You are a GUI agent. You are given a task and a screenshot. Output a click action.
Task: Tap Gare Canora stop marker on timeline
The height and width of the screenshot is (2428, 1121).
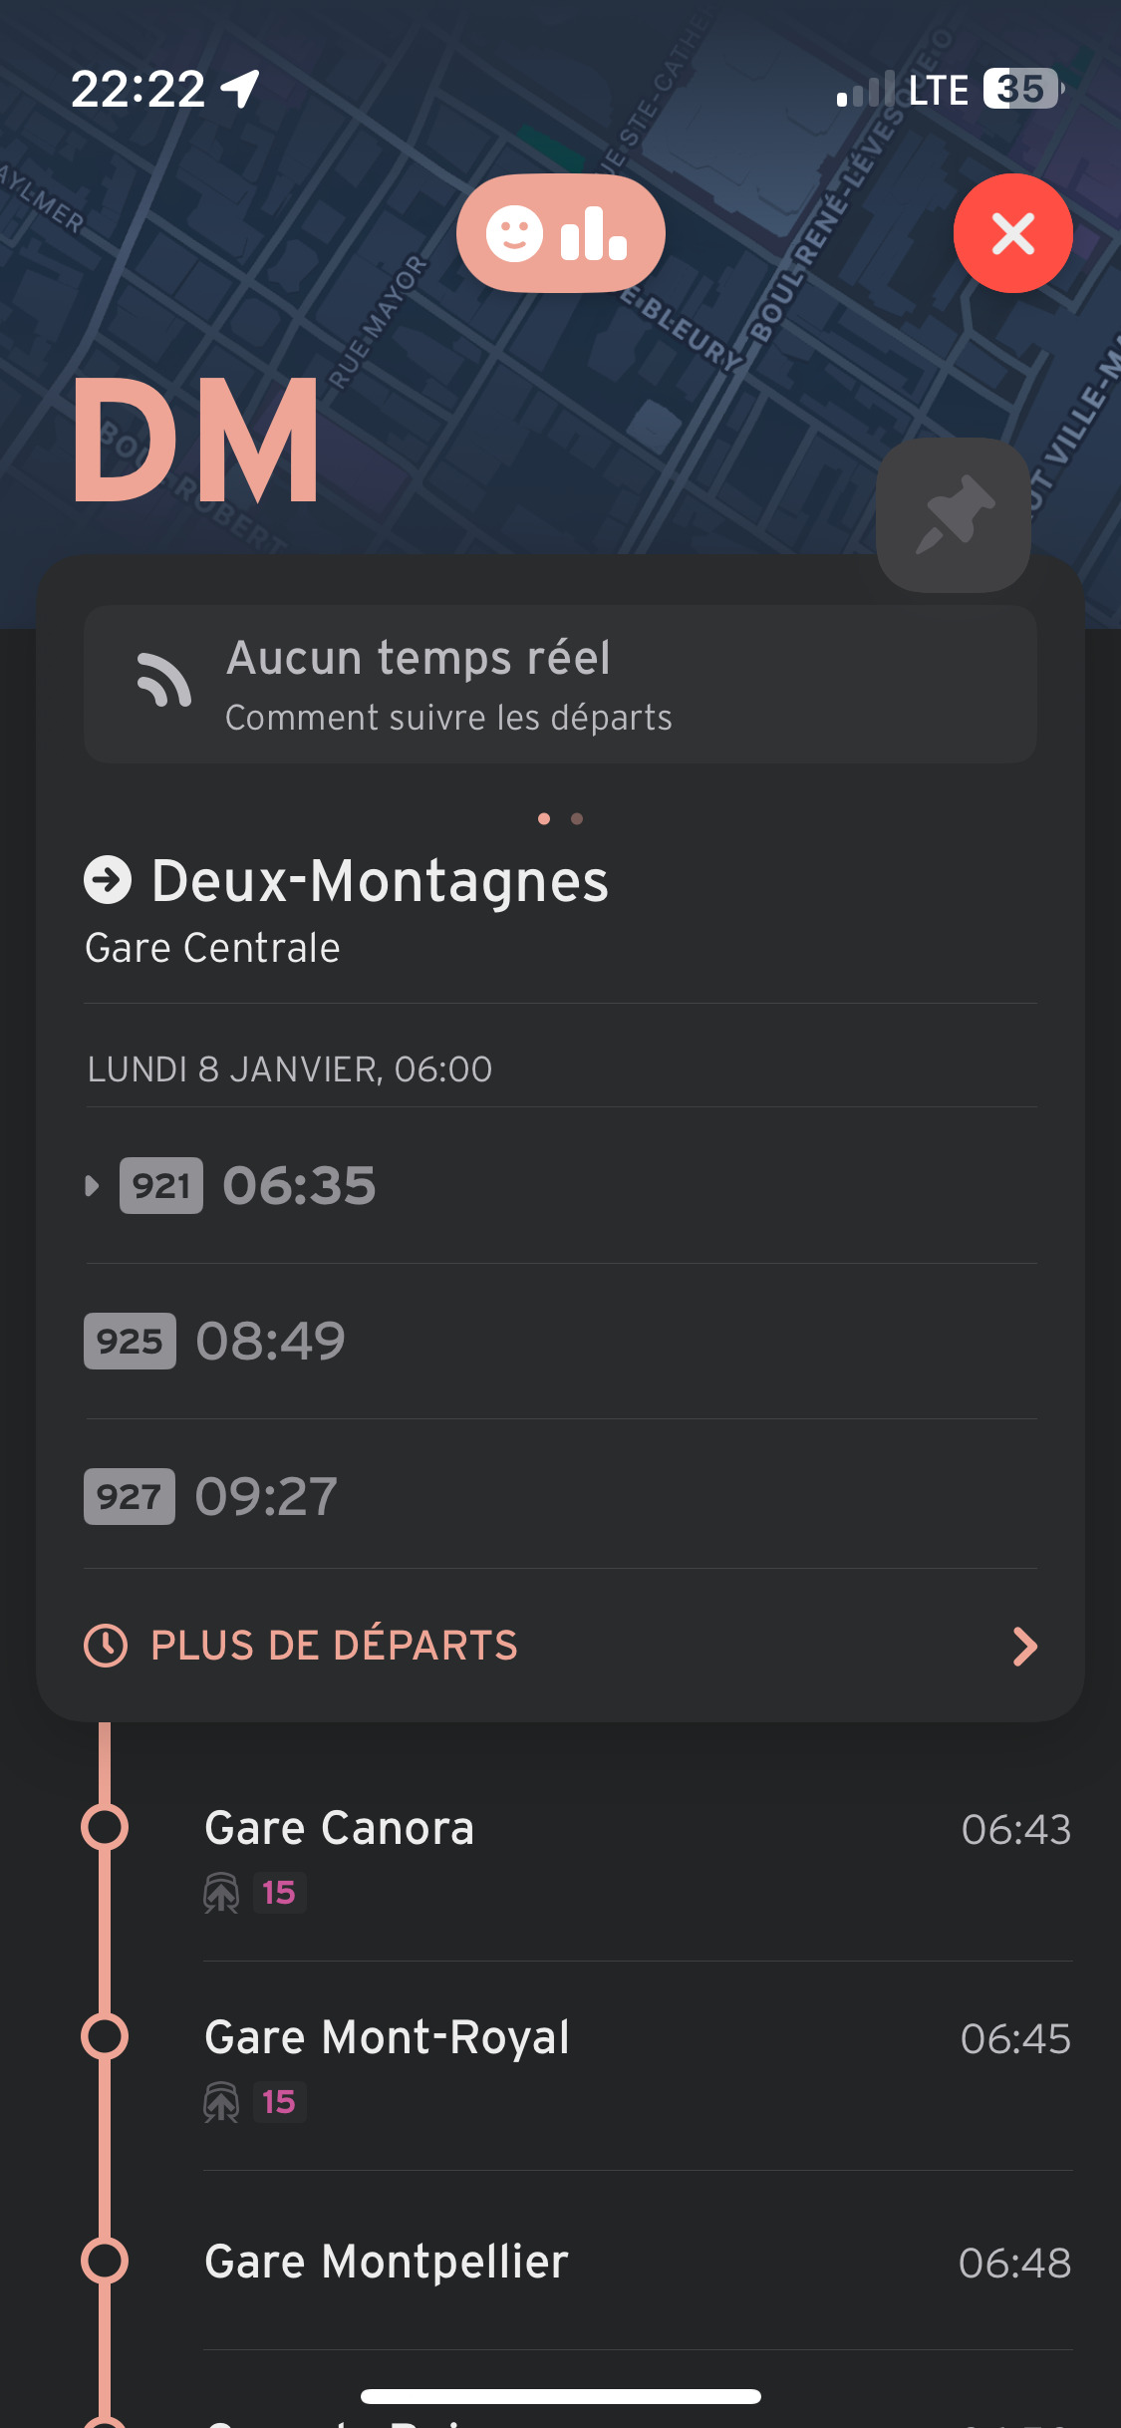(x=105, y=1828)
